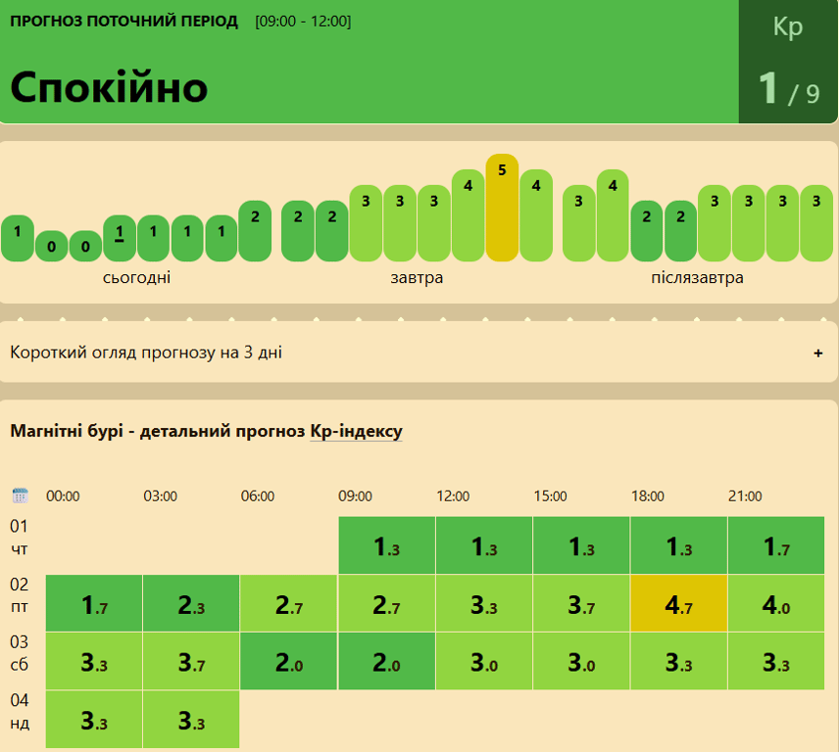Click the 2.0 cell at Saturday 06:00
Screen dimensions: 839x752
[x=288, y=661]
